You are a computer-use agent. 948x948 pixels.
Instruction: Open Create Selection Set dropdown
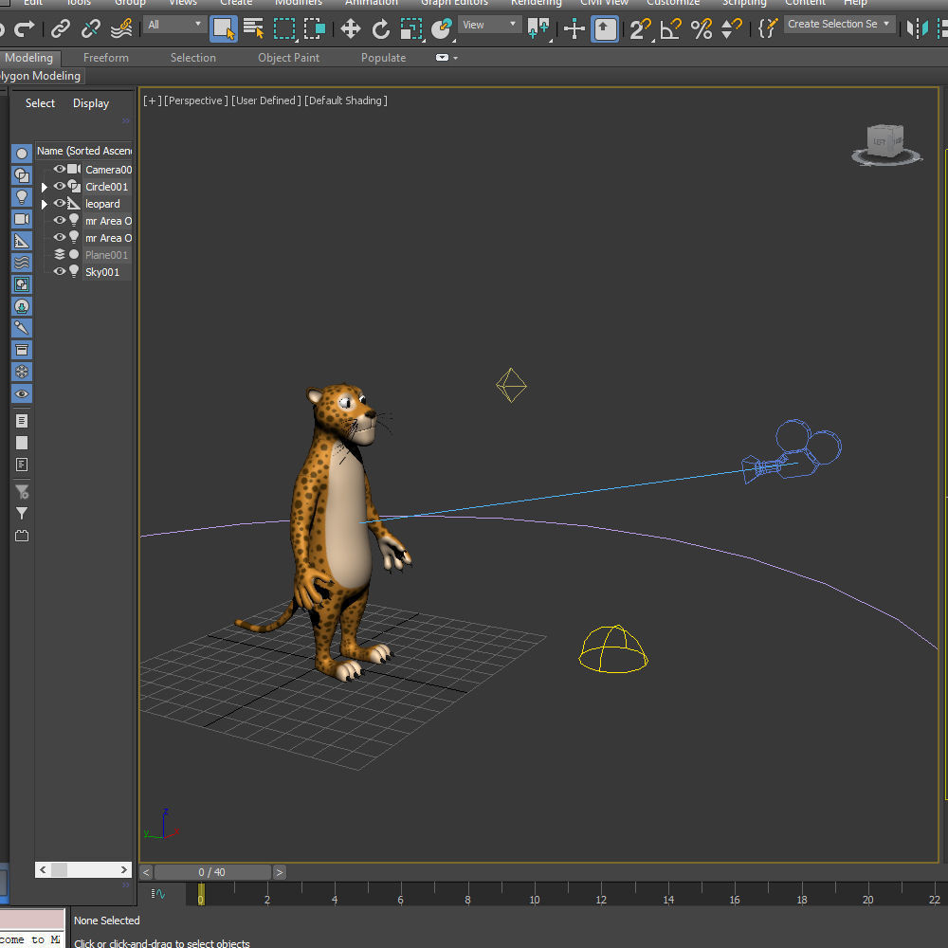click(839, 25)
